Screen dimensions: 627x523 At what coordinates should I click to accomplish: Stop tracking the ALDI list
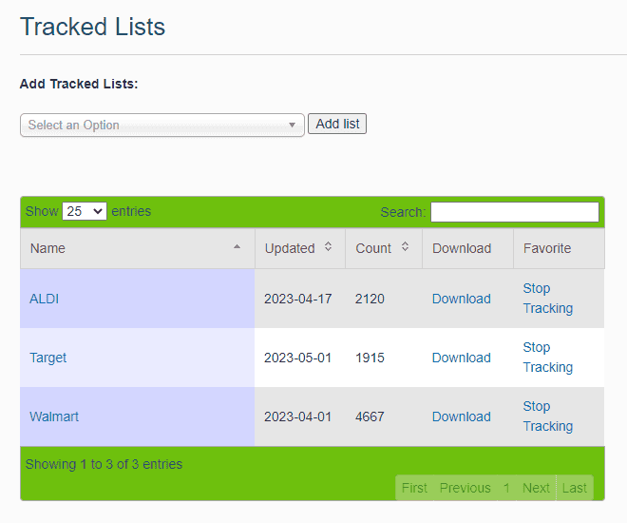(547, 299)
